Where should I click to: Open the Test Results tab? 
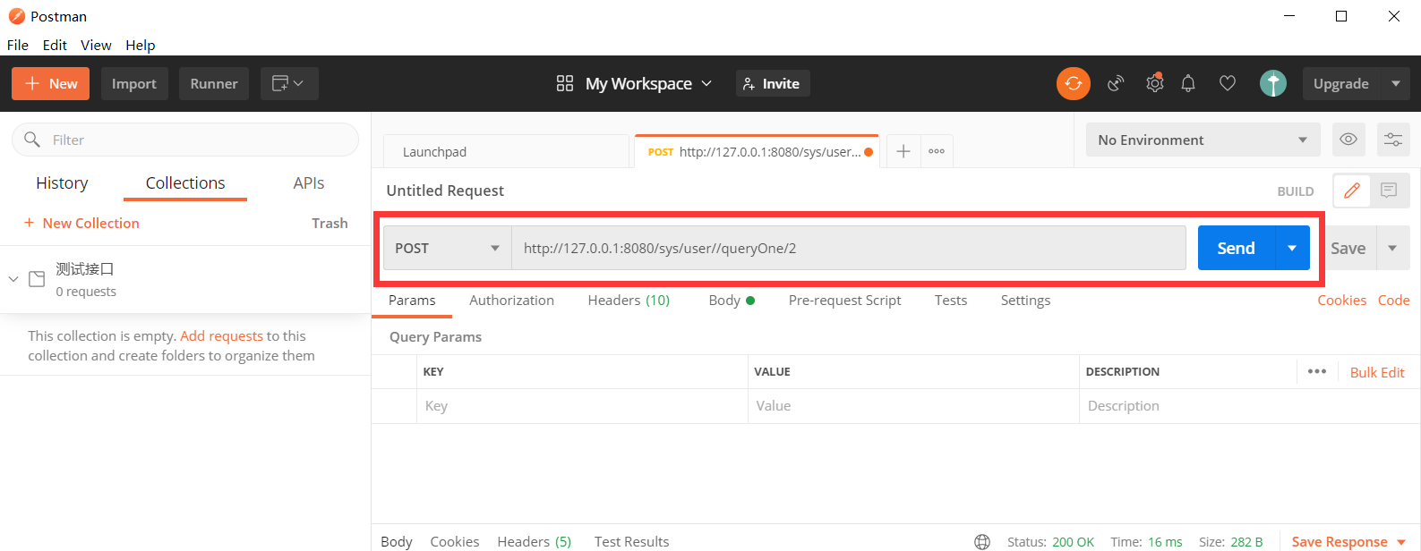click(631, 541)
